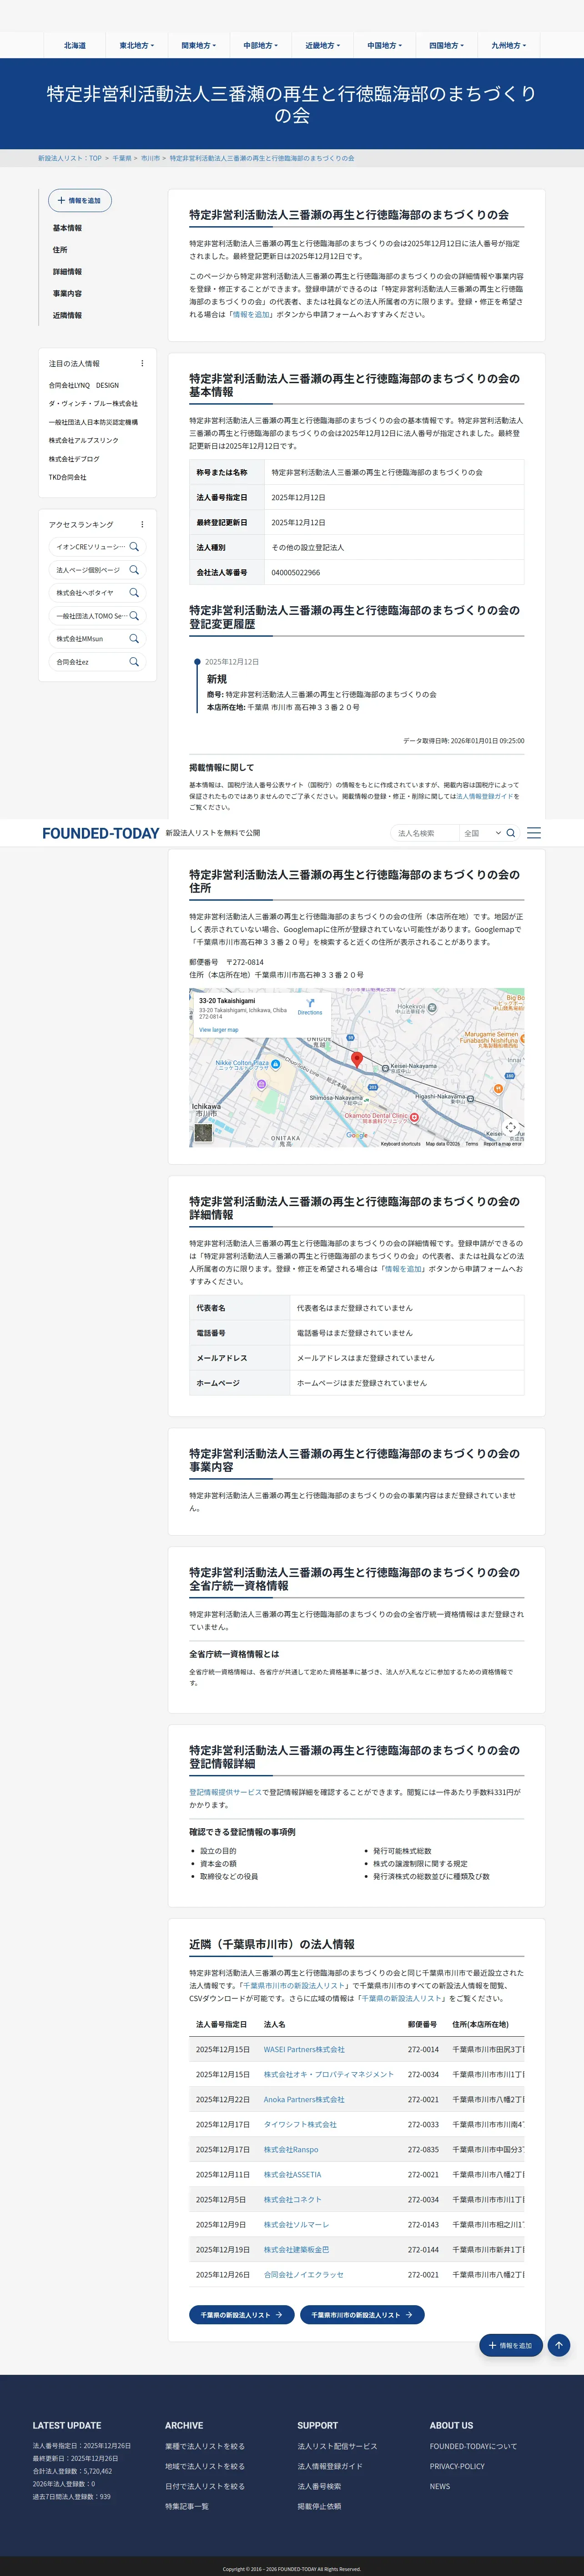
Task: Click search icon beside 一般社団法人TOMO
Action: point(134,616)
